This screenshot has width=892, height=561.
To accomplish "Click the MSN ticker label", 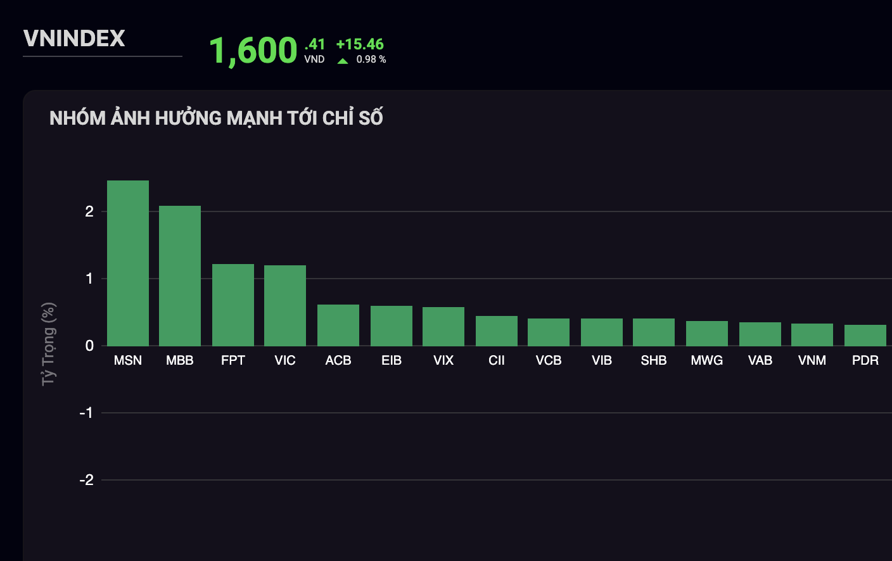I will (x=128, y=360).
